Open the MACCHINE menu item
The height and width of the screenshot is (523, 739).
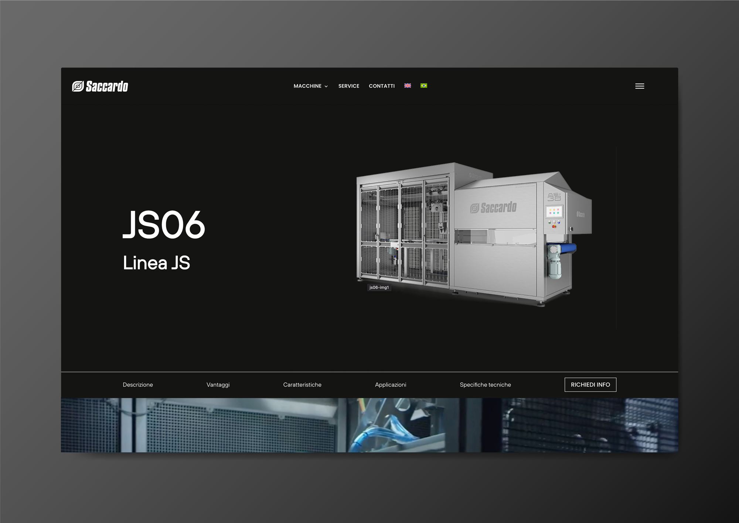(x=307, y=86)
